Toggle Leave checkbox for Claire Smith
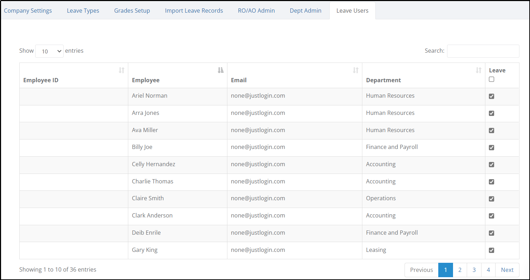Screen dimensions: 530x280 491,199
